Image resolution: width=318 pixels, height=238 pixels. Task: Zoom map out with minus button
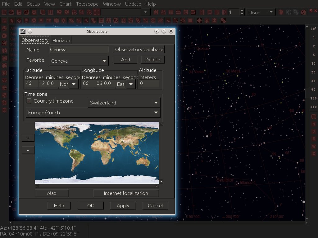coord(28,150)
